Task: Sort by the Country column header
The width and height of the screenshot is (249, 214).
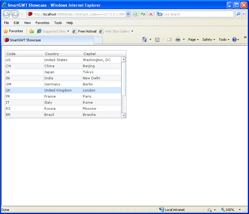Action: point(63,54)
